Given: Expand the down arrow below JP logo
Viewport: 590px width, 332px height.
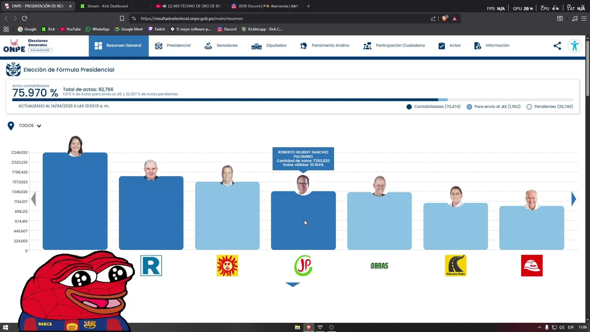Looking at the screenshot, I should click(x=293, y=285).
